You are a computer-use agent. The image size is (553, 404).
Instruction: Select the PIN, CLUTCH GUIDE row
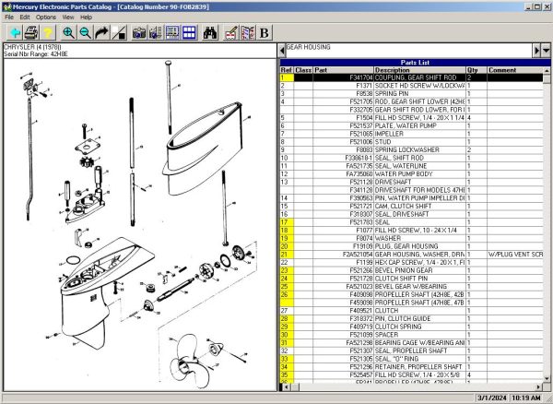412,319
